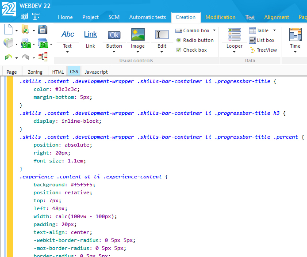Image resolution: width=307 pixels, height=257 pixels.
Task: Click the gray page 3D icon
Action: pyautogui.click(x=8, y=42)
